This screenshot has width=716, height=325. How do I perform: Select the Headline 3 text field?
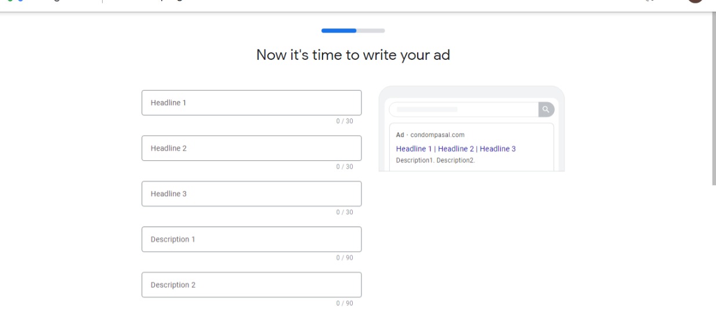[251, 194]
